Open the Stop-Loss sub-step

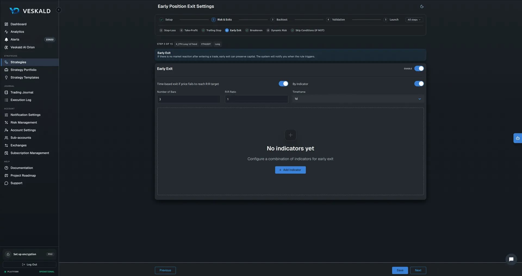(167, 30)
